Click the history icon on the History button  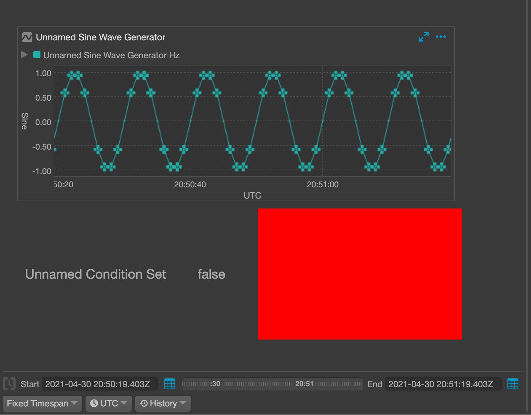pos(144,403)
